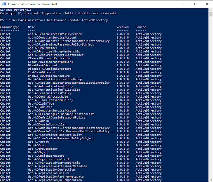Select 'Get-ADCentralAccessPolicy' cmdlet name

50,93
